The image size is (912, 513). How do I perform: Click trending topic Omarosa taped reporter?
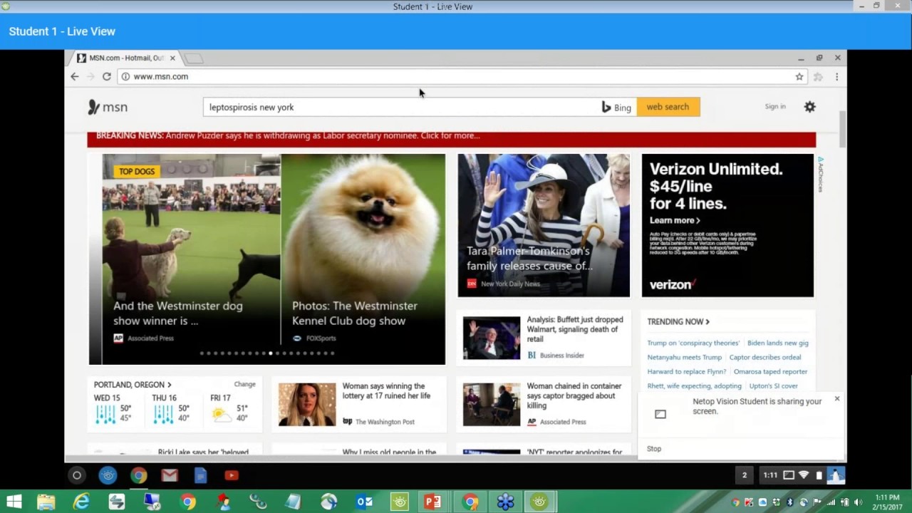770,371
